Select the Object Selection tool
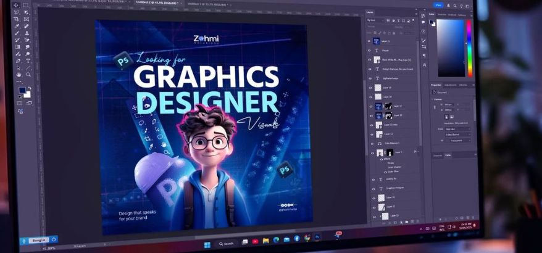This screenshot has height=253, width=542. pos(27,12)
